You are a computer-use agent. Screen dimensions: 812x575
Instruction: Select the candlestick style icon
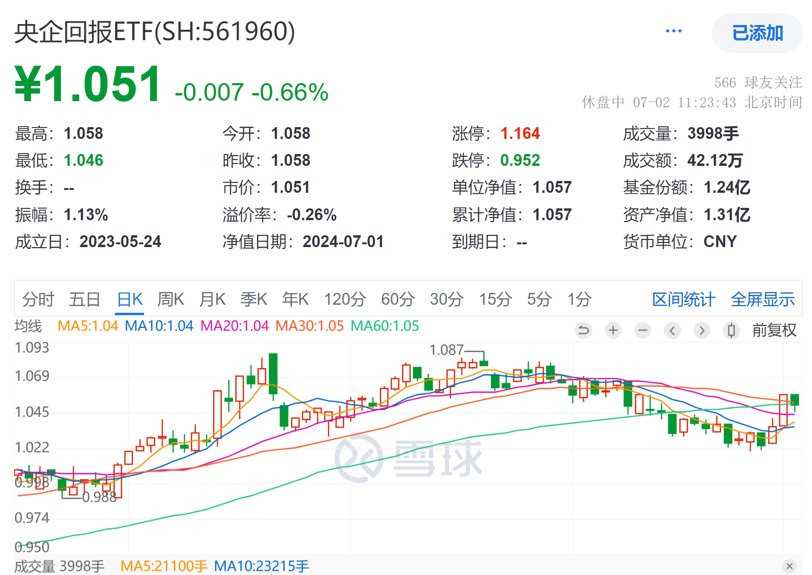point(732,331)
